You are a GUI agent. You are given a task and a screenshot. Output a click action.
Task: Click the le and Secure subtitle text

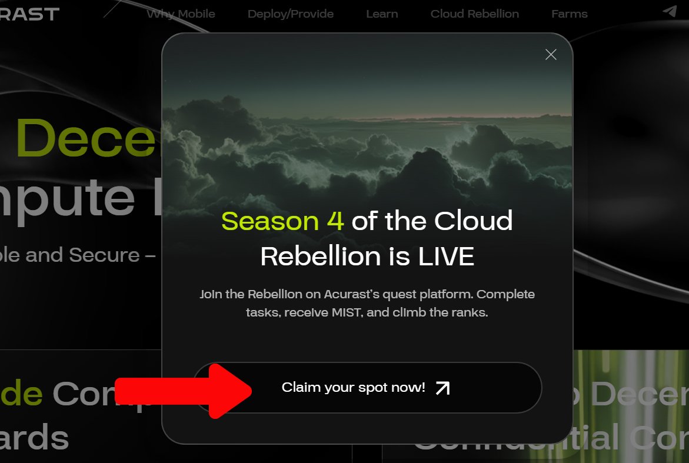(x=78, y=255)
